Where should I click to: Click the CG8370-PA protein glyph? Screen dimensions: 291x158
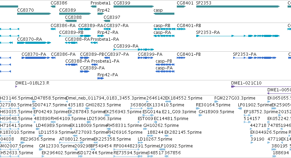point(36,58)
